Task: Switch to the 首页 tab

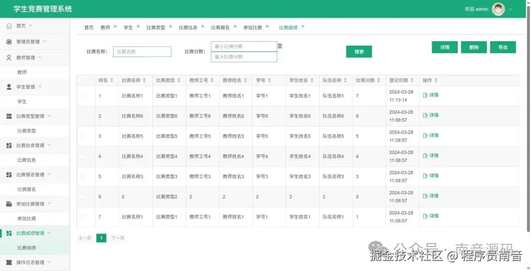Action: (88, 27)
